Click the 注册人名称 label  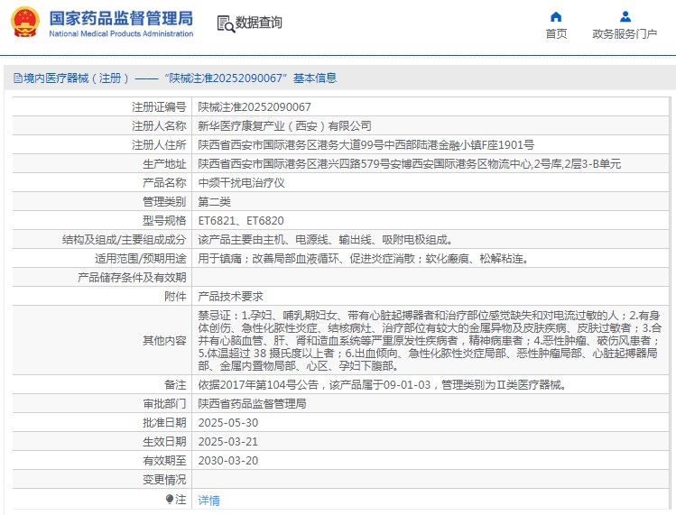click(x=159, y=126)
